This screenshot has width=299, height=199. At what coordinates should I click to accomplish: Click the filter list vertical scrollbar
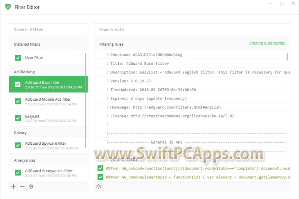pos(86,99)
